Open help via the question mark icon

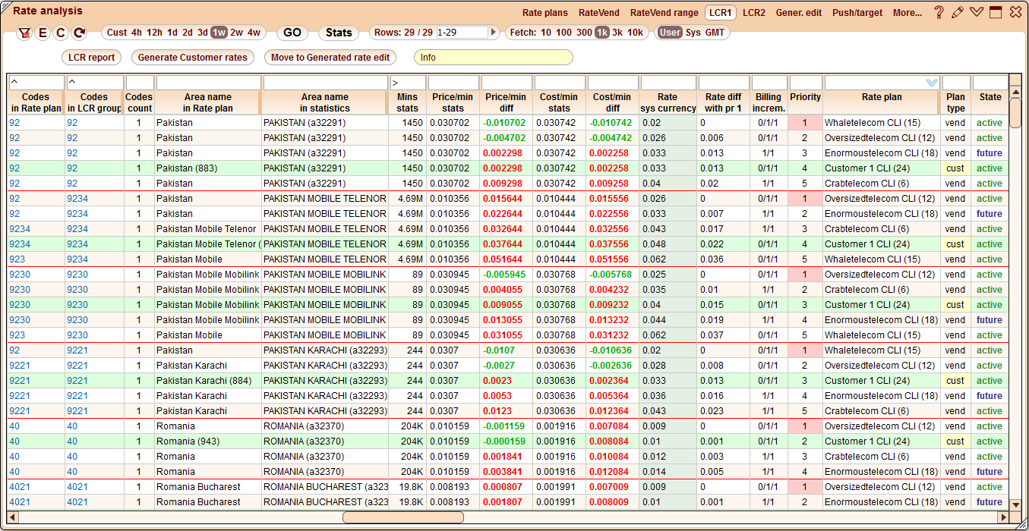pos(939,11)
